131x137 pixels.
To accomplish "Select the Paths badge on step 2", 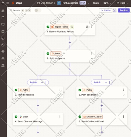I will pyautogui.click(x=56, y=53).
